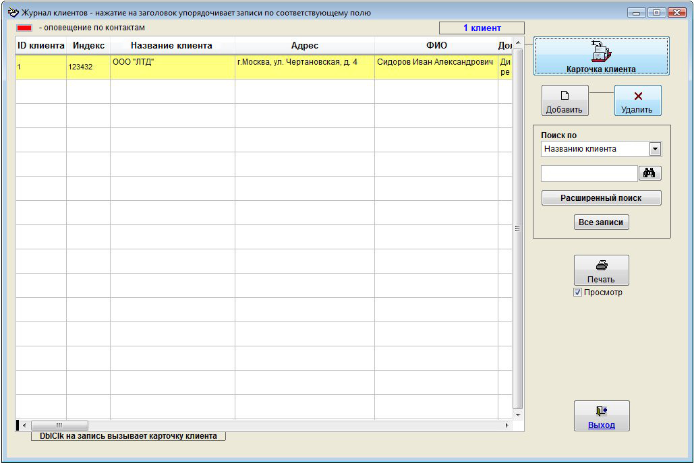Sort by Индекс column header
694x463 pixels.
[88, 46]
